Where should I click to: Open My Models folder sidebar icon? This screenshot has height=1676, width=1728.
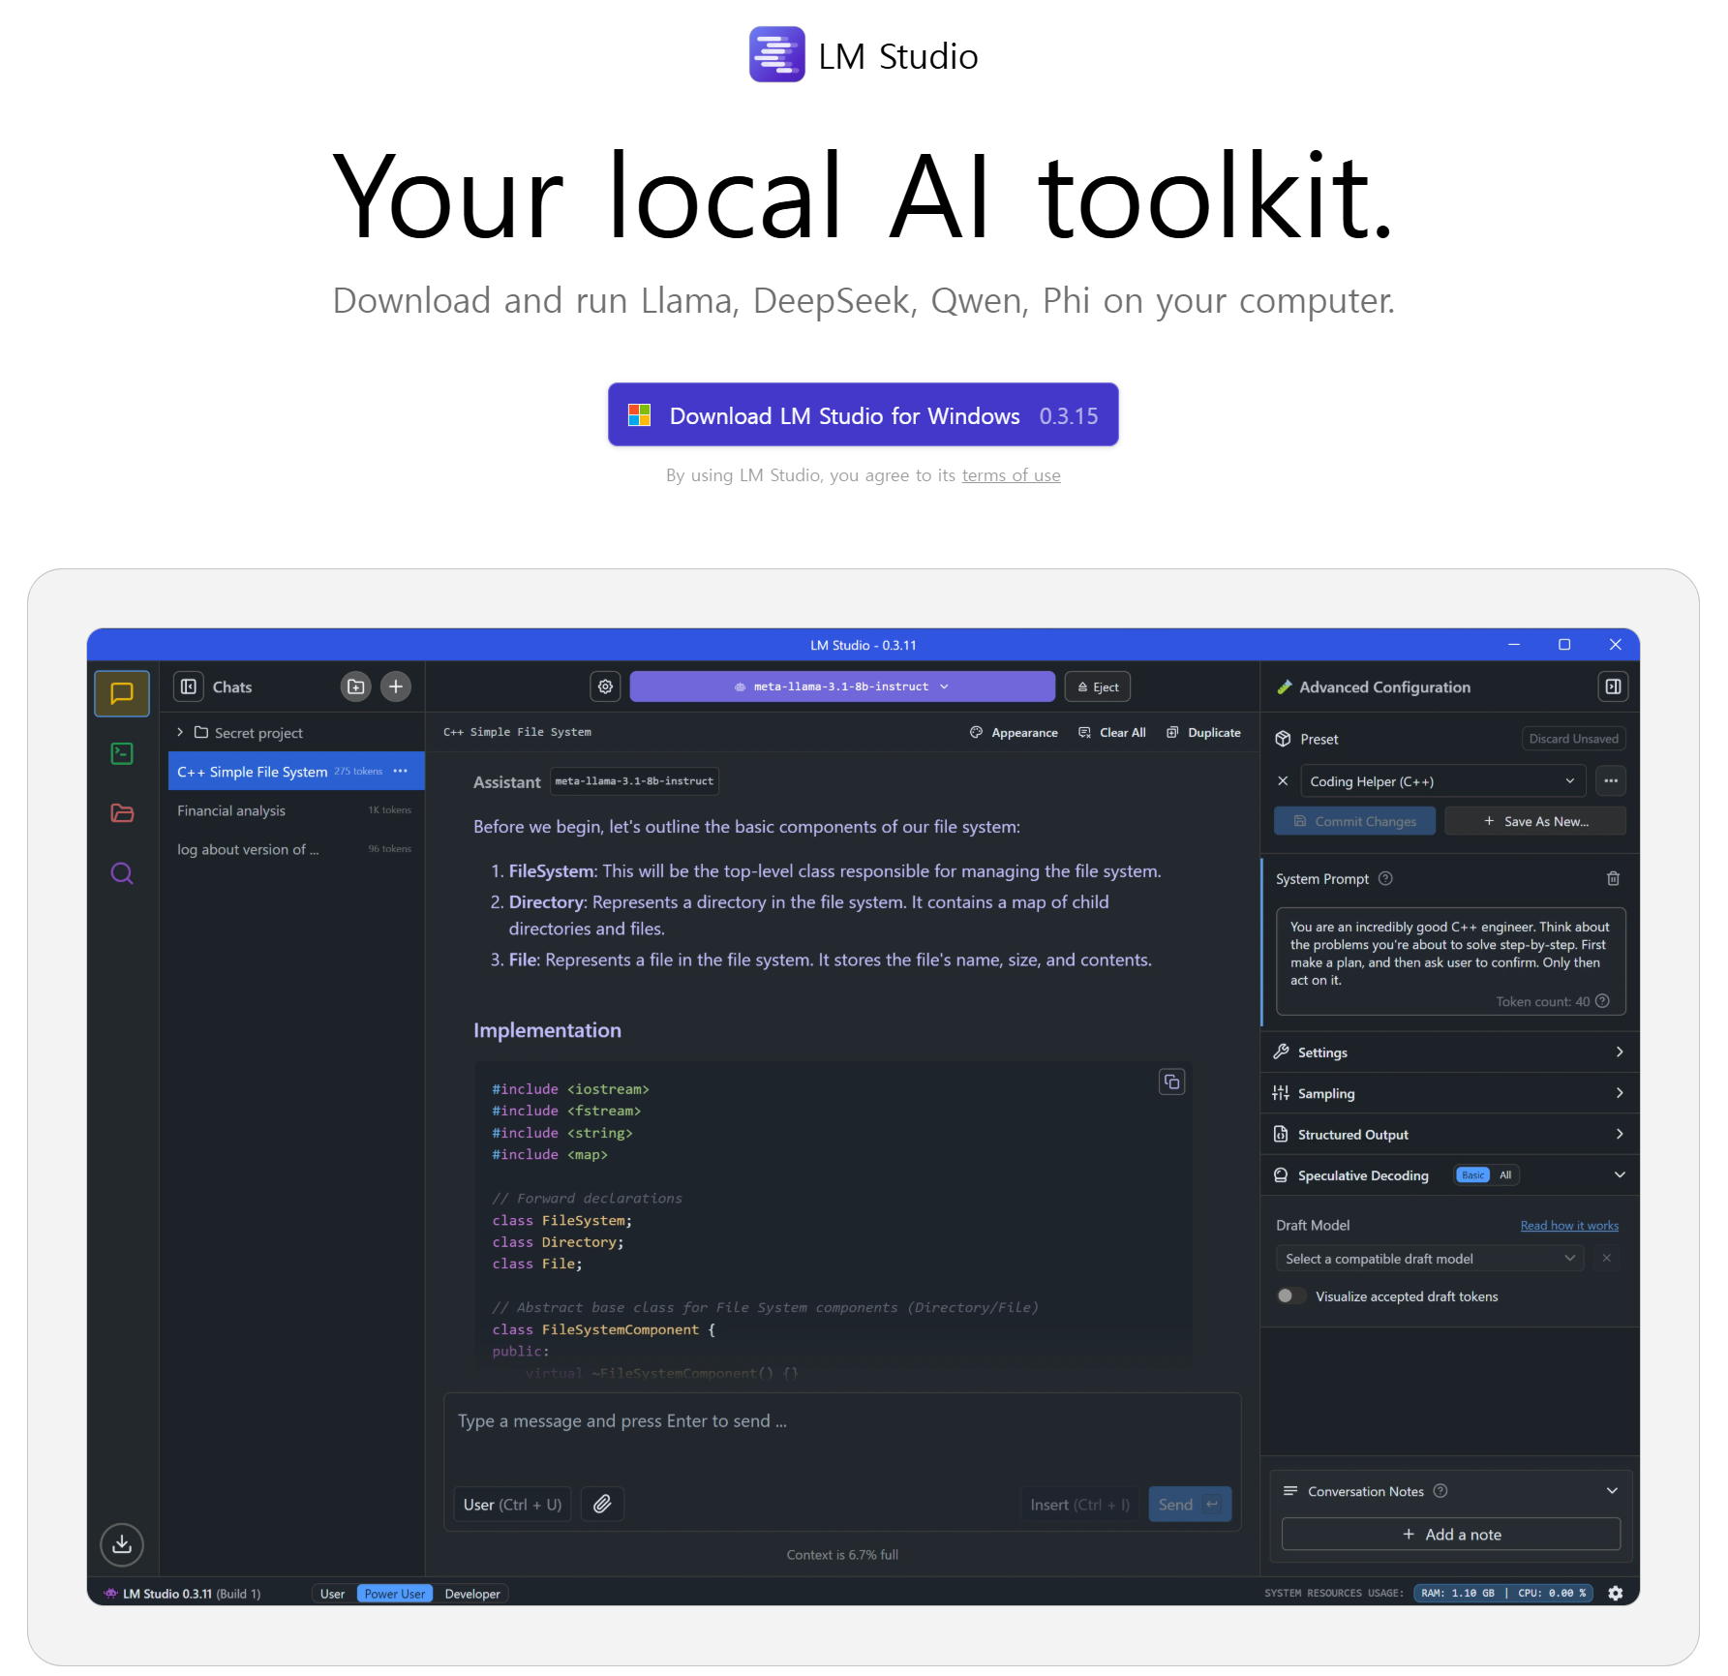(x=122, y=813)
